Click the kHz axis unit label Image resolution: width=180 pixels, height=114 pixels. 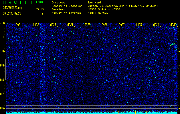pos(3,23)
